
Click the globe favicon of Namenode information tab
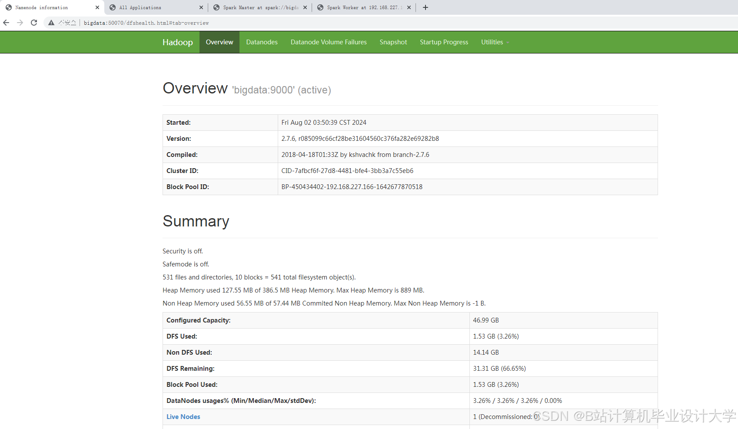tap(9, 7)
